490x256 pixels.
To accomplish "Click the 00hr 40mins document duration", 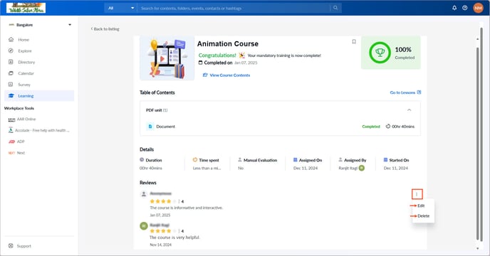I will coord(403,127).
